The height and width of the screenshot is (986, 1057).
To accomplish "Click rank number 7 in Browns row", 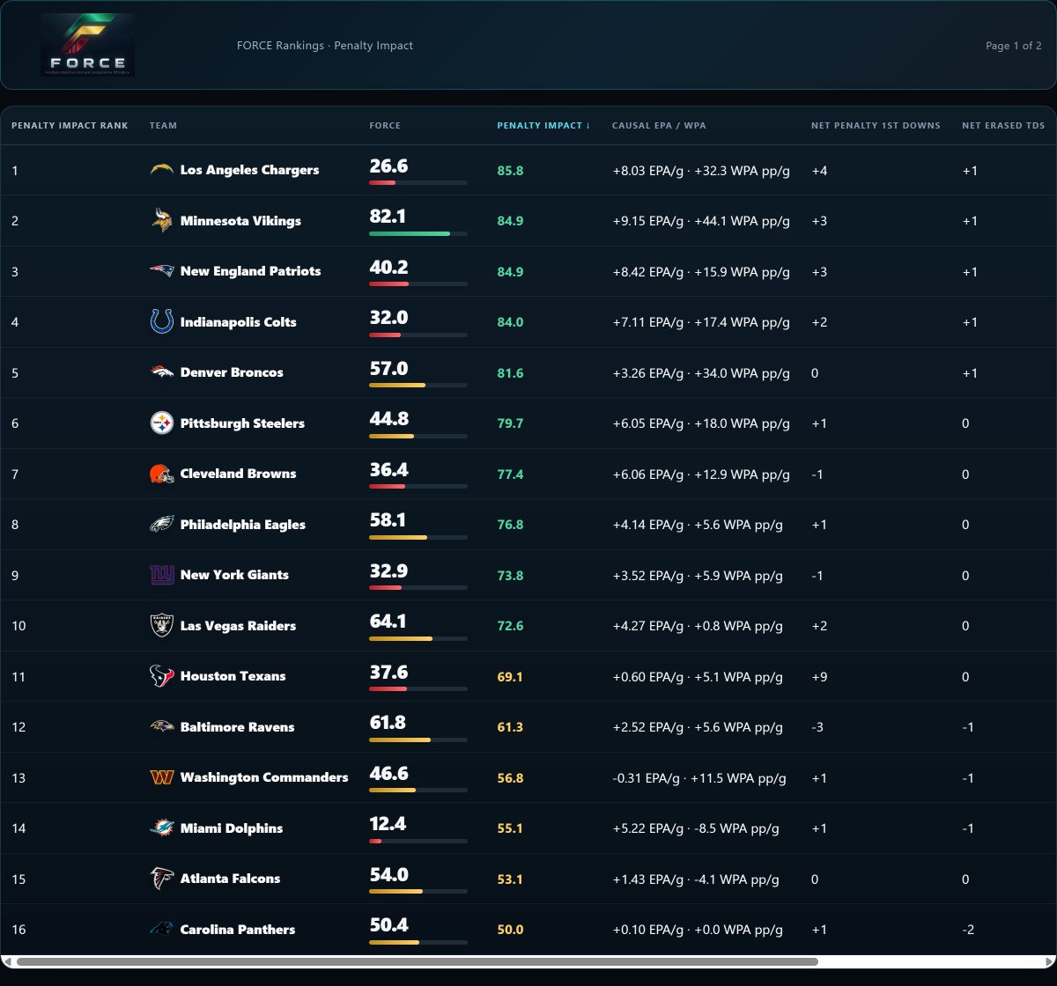I will click(15, 475).
